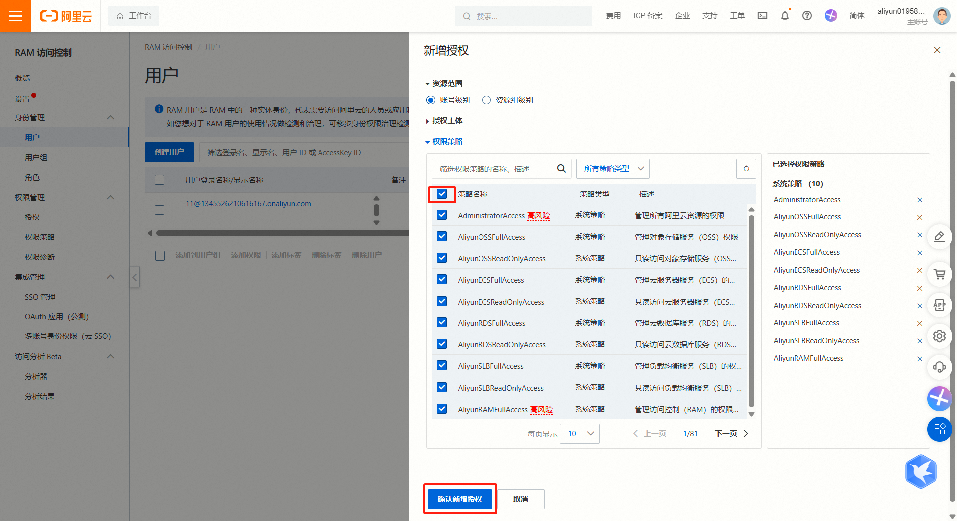
Task: Go to 下一页 of policies
Action: pos(731,434)
